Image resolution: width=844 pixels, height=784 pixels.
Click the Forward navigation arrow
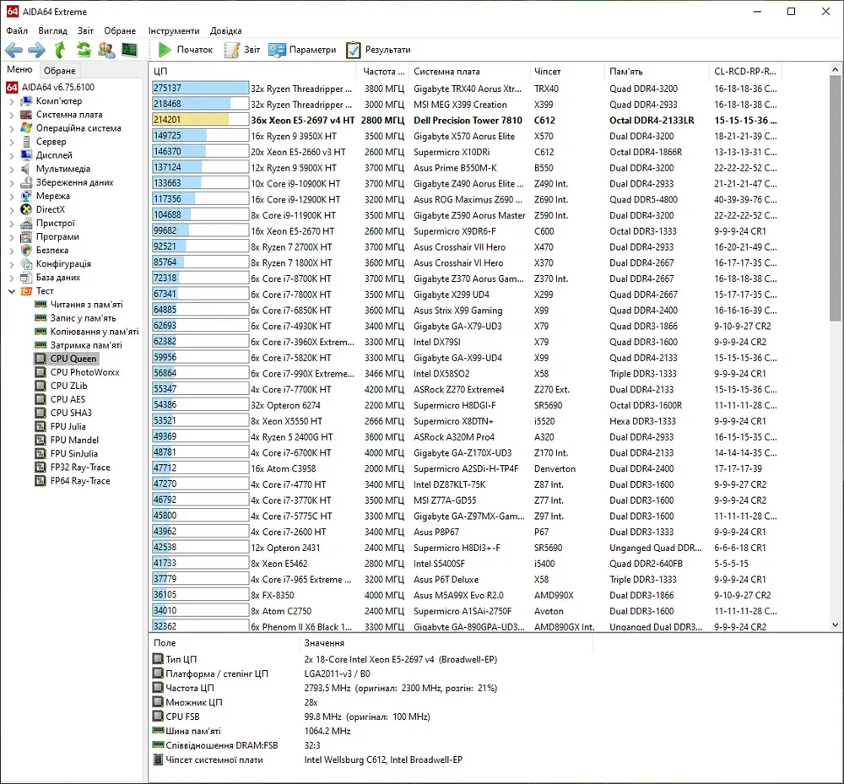click(x=36, y=50)
